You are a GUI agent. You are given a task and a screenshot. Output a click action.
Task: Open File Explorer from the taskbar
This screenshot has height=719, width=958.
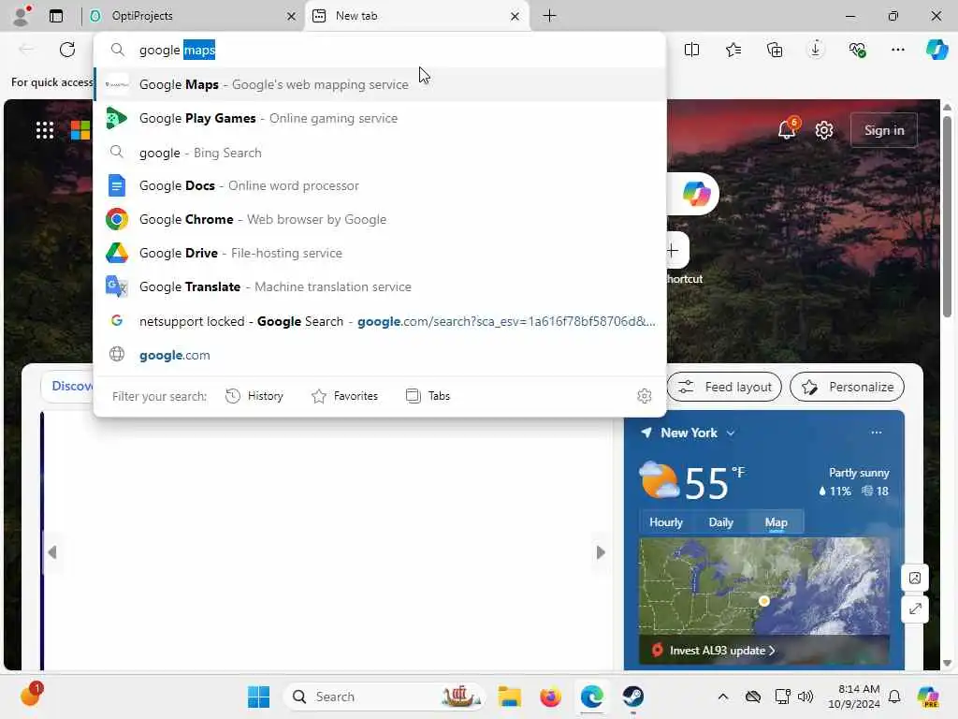[x=509, y=697]
